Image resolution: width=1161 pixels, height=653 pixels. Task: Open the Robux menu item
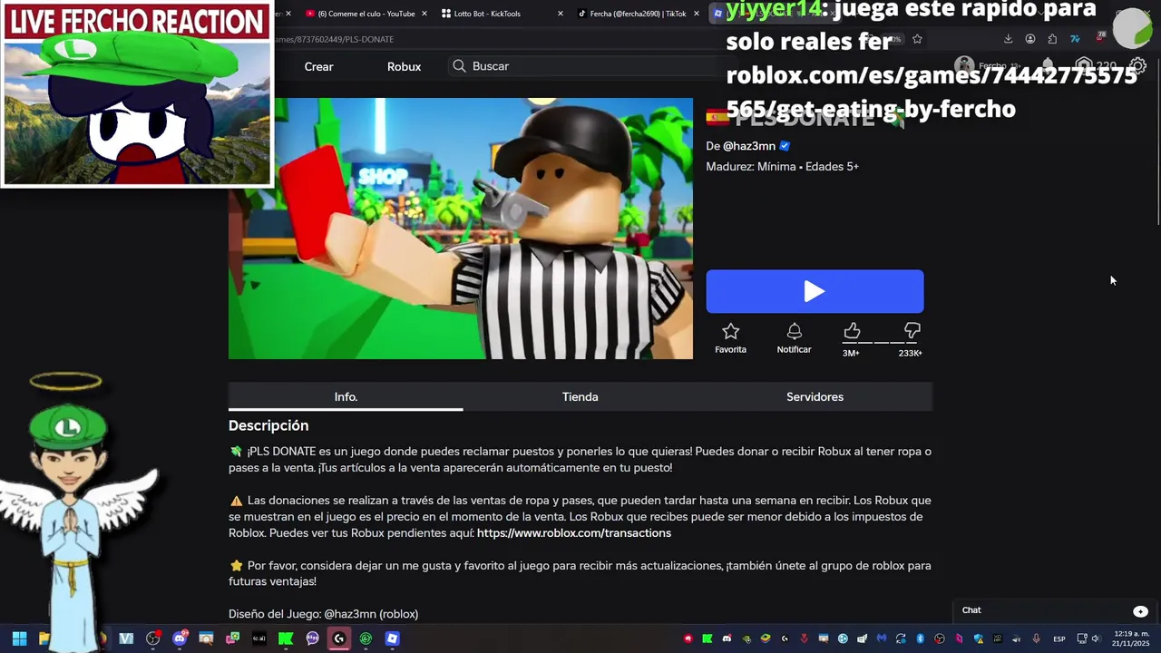(x=404, y=66)
